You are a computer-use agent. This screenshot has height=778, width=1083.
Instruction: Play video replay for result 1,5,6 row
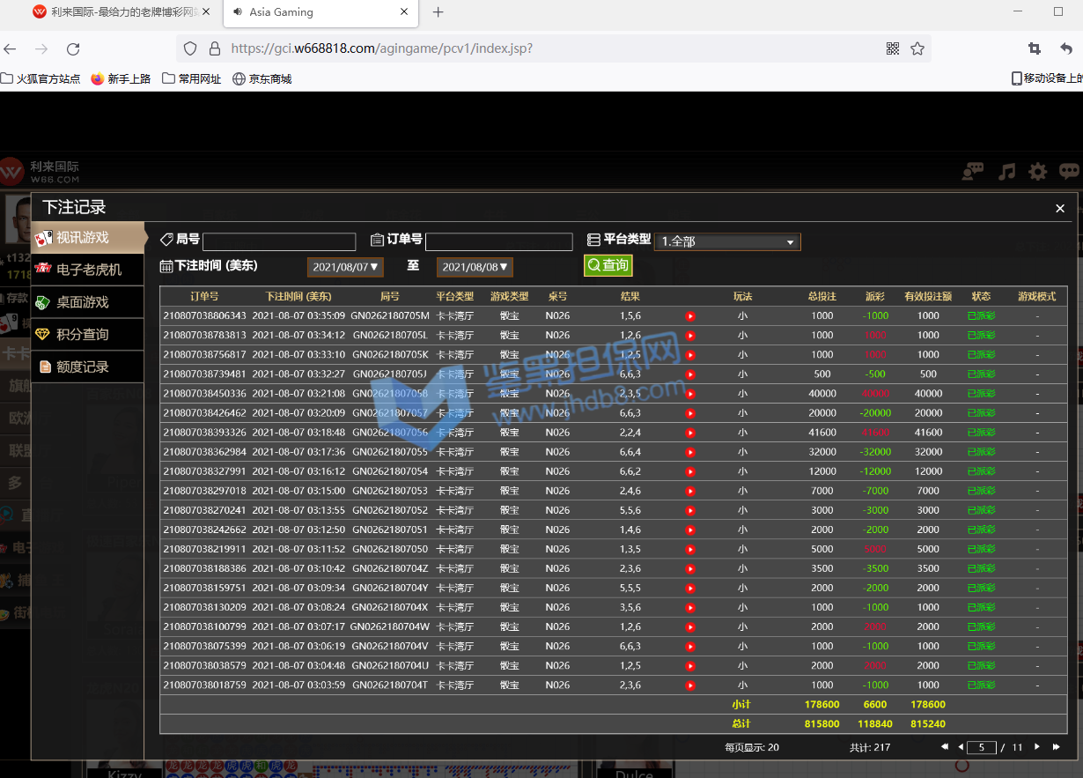click(690, 316)
